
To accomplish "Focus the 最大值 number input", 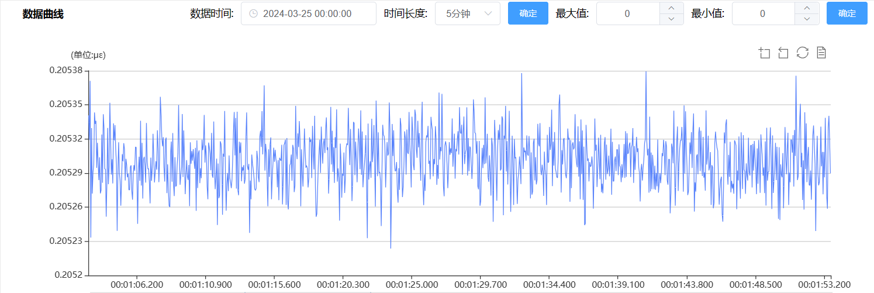I will 627,13.
